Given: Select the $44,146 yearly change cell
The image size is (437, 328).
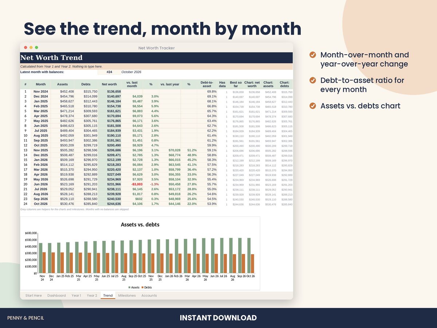Looking at the screenshot, I should click(170, 204).
